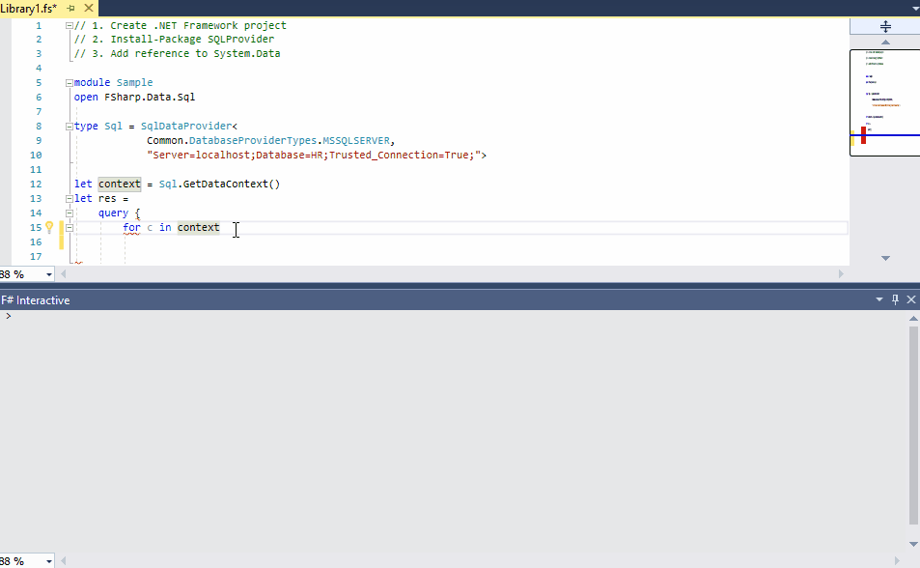Click the pin icon on the Library1.fs* tab

[x=70, y=6]
